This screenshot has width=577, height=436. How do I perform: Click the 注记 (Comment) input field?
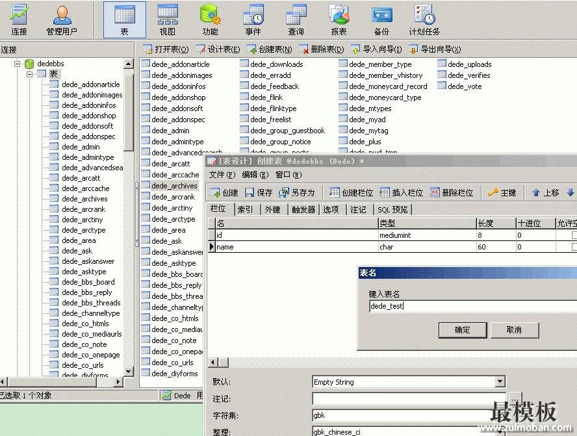click(x=409, y=398)
